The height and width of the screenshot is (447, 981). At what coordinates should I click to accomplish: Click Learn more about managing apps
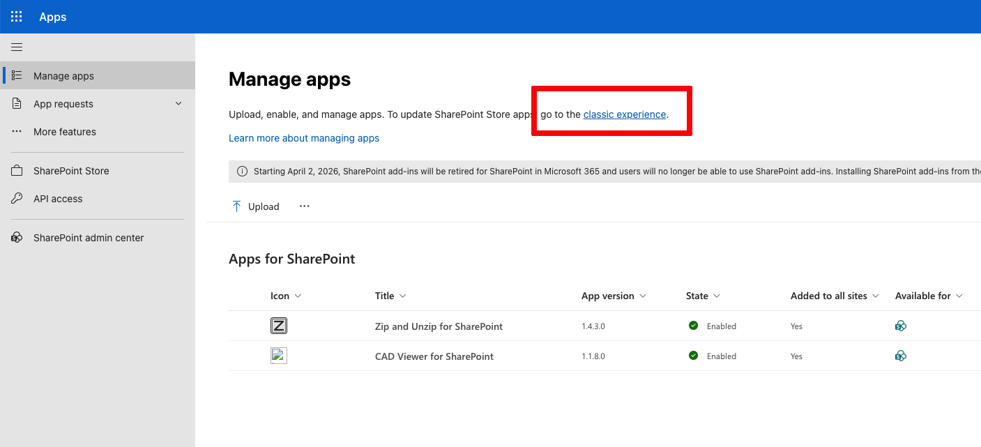pyautogui.click(x=304, y=138)
